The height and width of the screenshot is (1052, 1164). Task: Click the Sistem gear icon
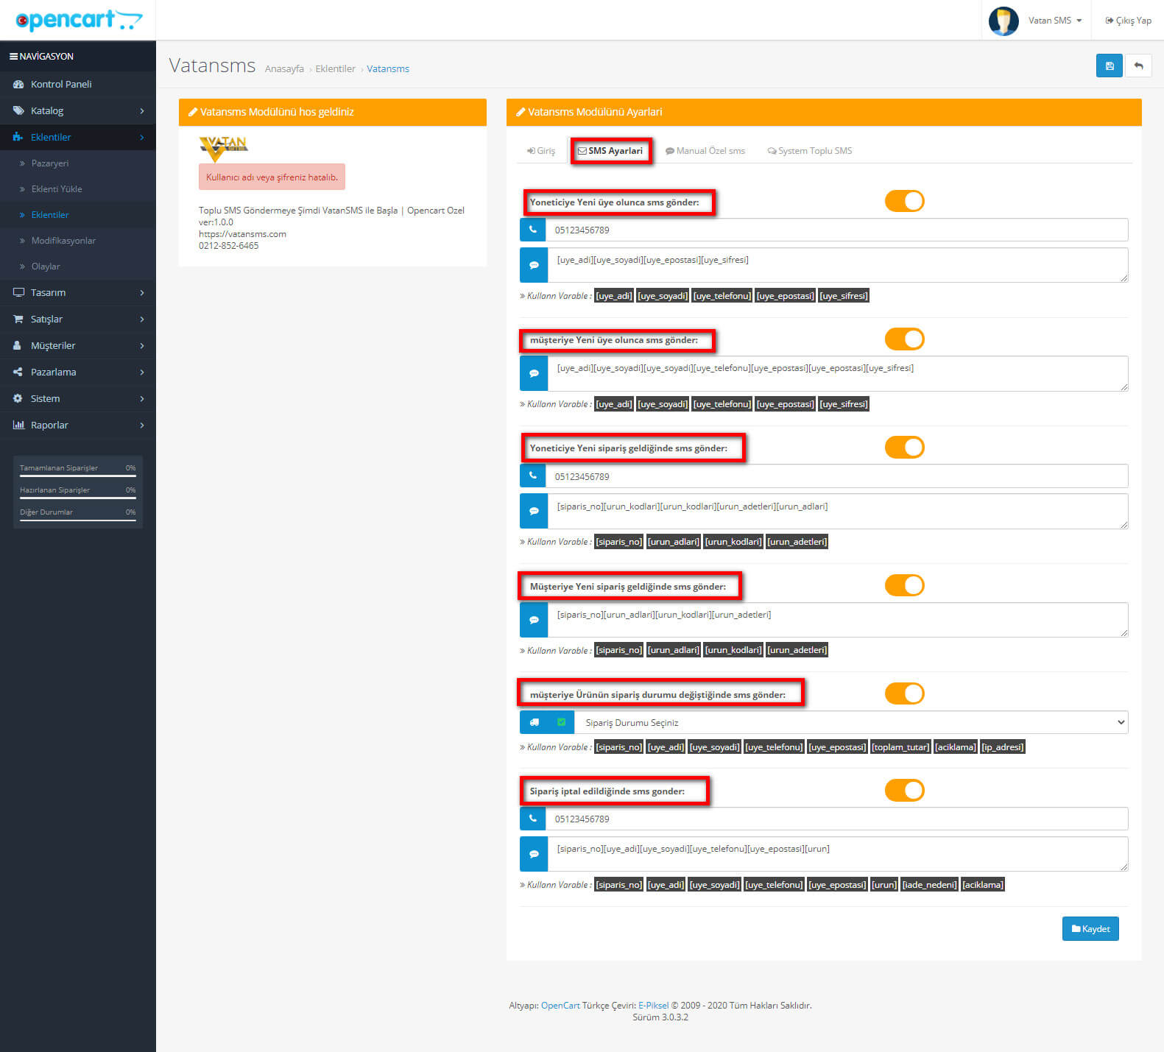(x=18, y=398)
